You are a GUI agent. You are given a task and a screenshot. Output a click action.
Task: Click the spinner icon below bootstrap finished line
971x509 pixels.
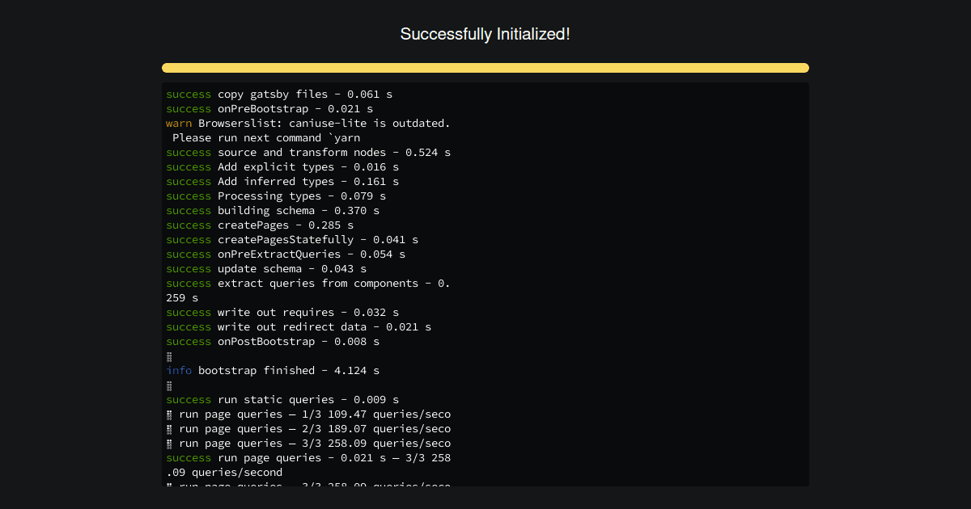[x=168, y=385]
